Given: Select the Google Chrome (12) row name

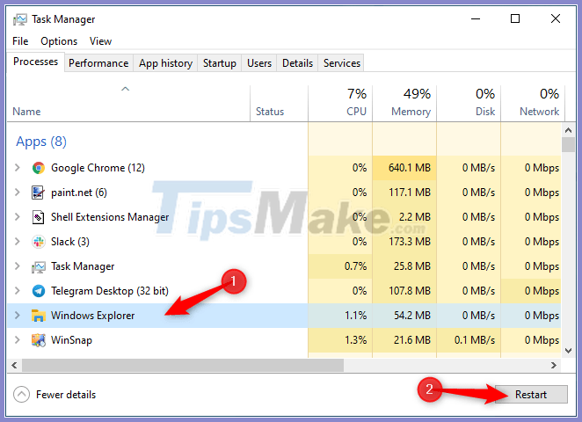Looking at the screenshot, I should (x=98, y=168).
